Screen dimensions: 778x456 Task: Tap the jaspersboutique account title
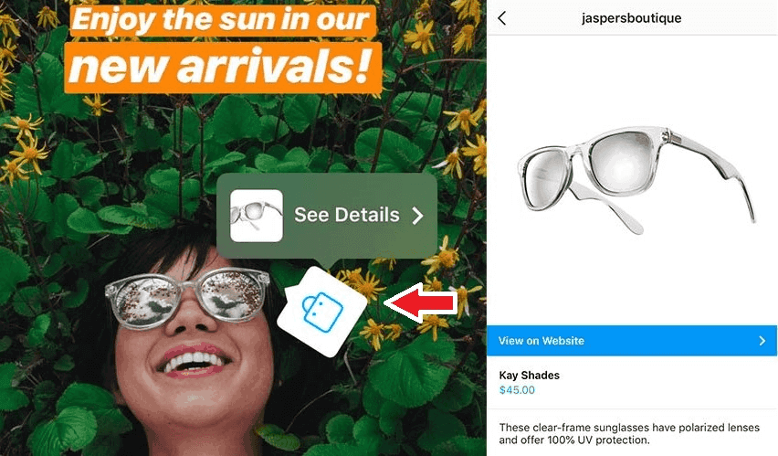pos(631,18)
